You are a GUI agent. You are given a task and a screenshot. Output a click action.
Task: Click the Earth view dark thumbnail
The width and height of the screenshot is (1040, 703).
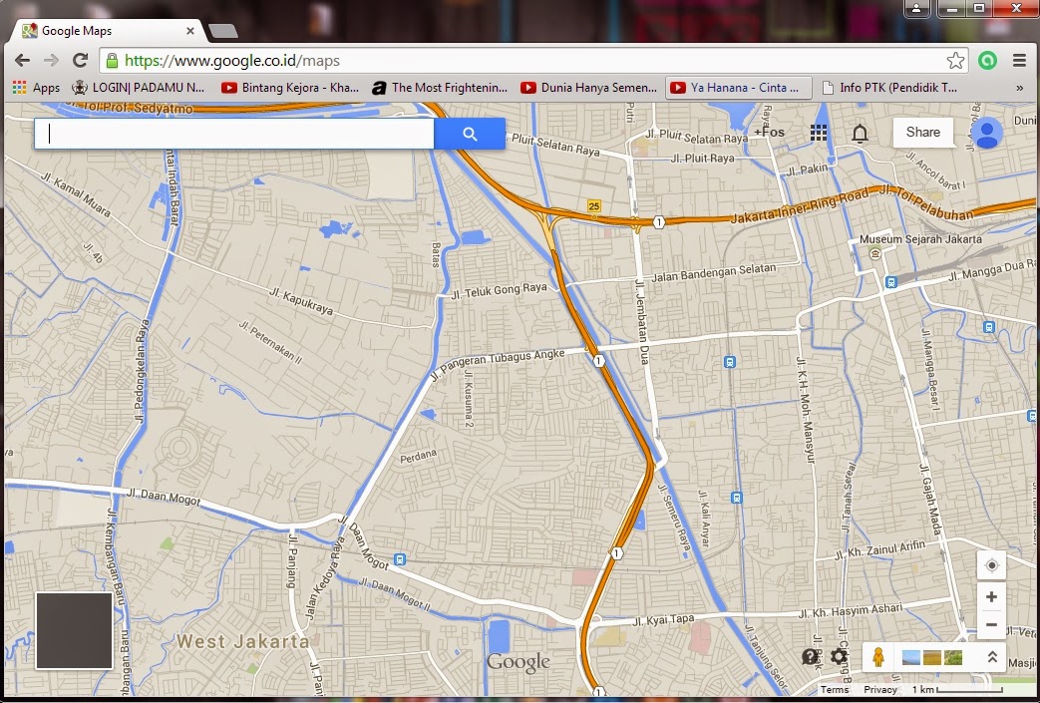(x=74, y=631)
